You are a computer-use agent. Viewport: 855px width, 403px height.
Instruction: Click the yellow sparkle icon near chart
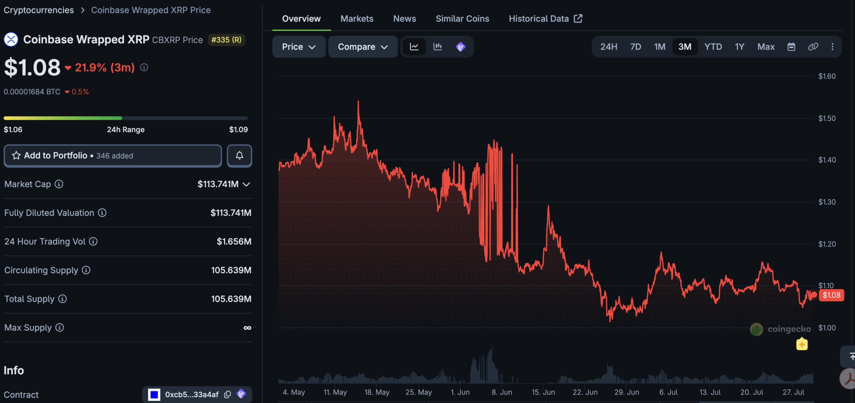[802, 344]
